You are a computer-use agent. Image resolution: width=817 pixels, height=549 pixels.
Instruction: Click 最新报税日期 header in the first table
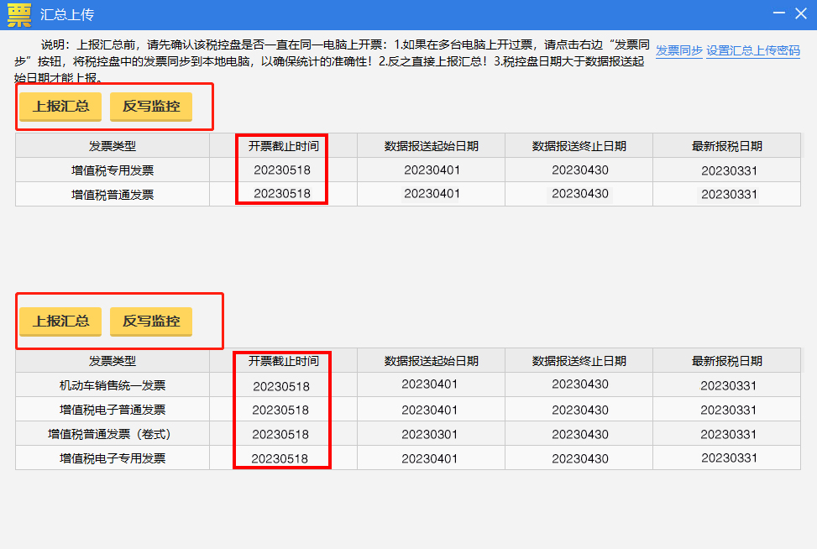727,146
